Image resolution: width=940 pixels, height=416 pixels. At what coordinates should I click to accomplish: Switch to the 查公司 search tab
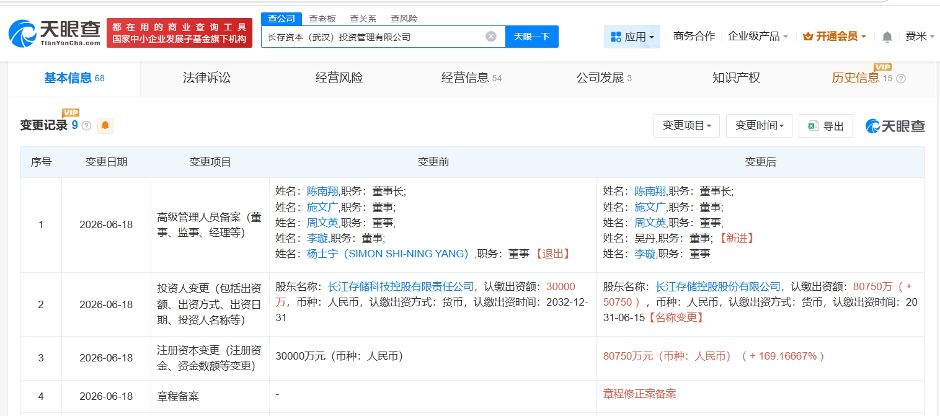coord(282,19)
